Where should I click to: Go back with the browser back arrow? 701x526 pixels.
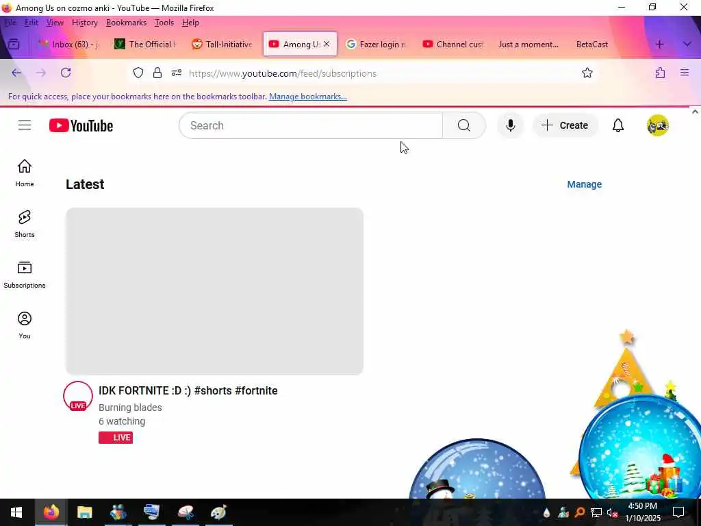tap(16, 73)
